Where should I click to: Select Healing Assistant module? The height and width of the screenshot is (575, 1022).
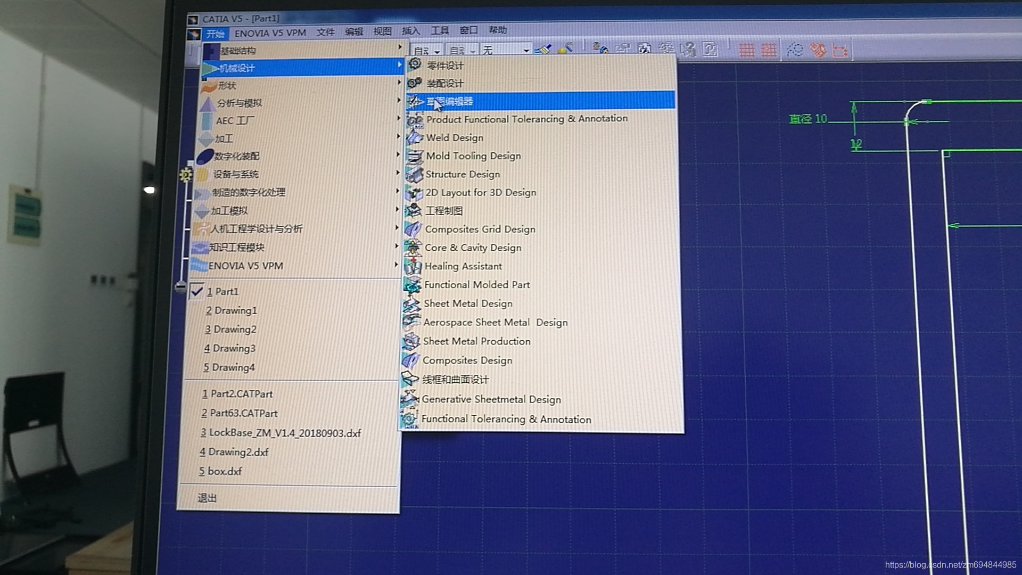pos(463,266)
